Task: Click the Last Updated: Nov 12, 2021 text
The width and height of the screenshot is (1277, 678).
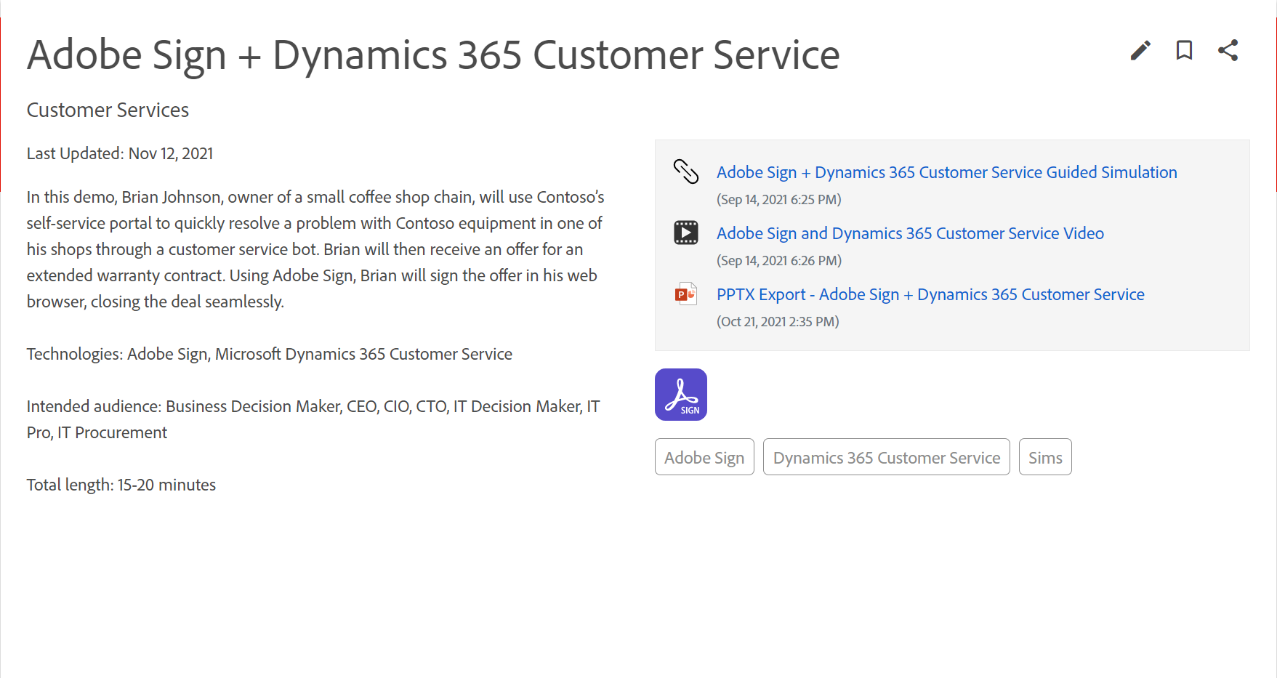Action: coord(120,153)
